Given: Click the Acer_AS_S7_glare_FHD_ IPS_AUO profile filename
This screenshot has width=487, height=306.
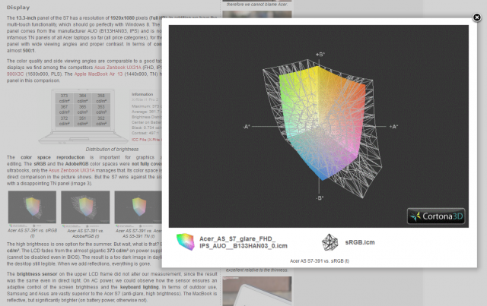Looking at the screenshot, I should [243, 242].
